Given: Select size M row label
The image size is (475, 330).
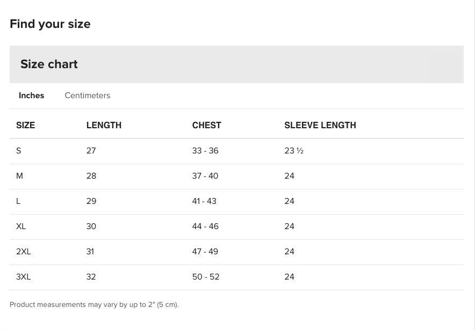Looking at the screenshot, I should tap(20, 176).
